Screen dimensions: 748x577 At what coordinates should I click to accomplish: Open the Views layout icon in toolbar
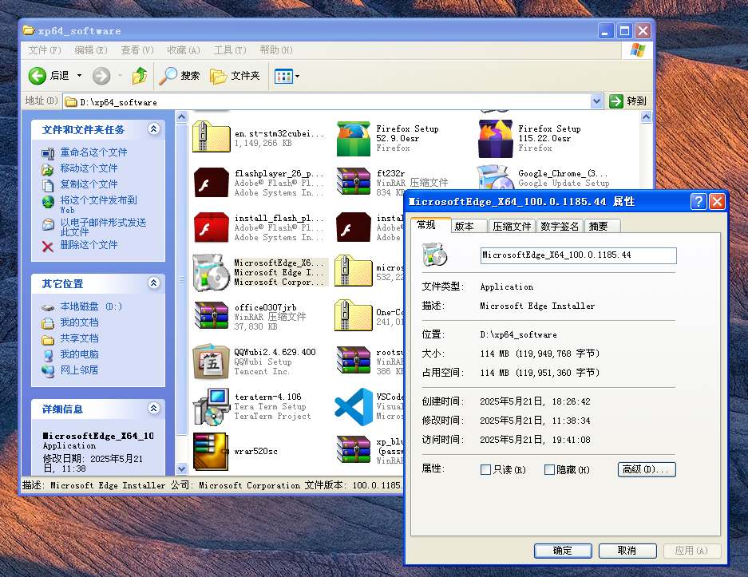pos(284,76)
